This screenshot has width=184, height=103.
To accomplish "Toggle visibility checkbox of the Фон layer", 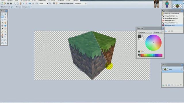I will click(182, 70).
